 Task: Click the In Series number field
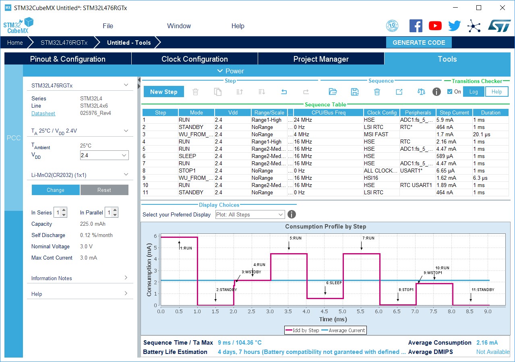(58, 212)
